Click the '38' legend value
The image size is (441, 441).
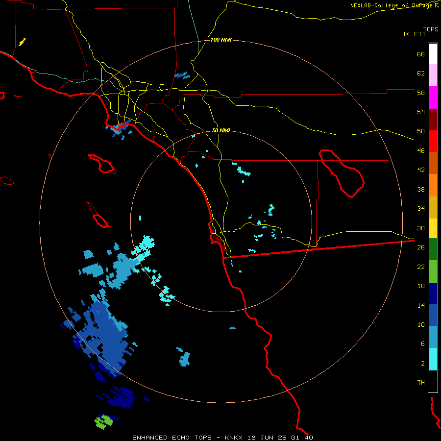(x=421, y=189)
